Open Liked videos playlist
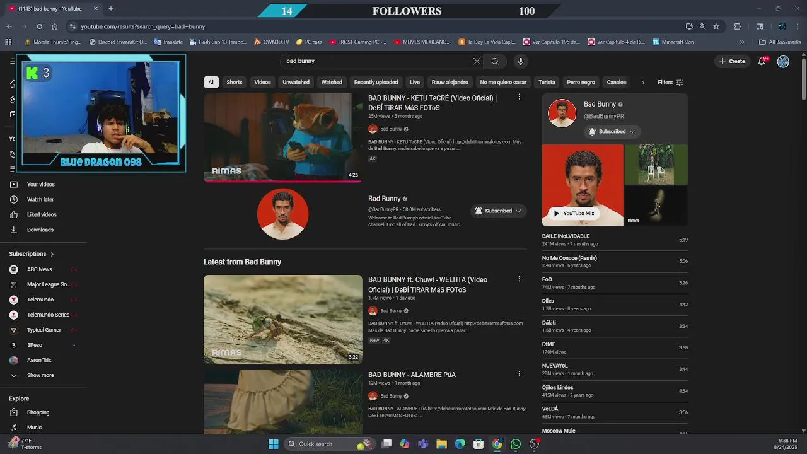The width and height of the screenshot is (807, 454). click(x=42, y=214)
